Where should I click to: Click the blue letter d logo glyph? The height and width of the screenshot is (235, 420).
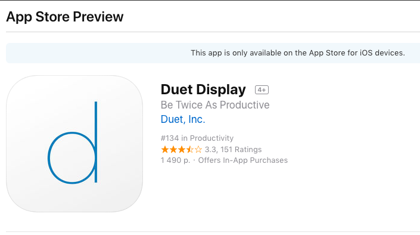72,143
